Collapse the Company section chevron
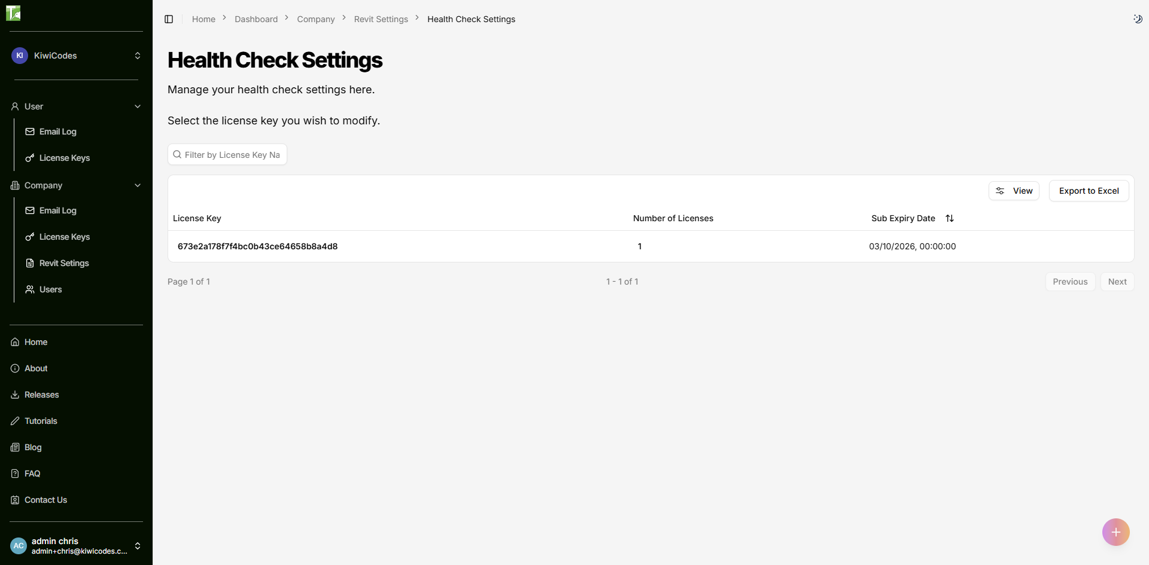 [138, 185]
